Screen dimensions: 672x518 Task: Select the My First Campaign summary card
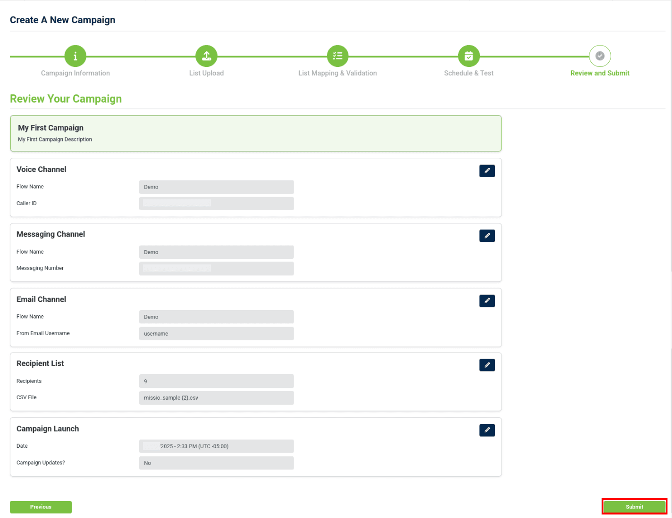tap(255, 133)
